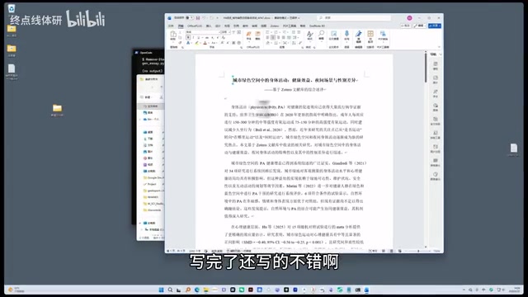This screenshot has height=297, width=528.
Task: Open the Comments button in Word
Action: click(x=406, y=26)
